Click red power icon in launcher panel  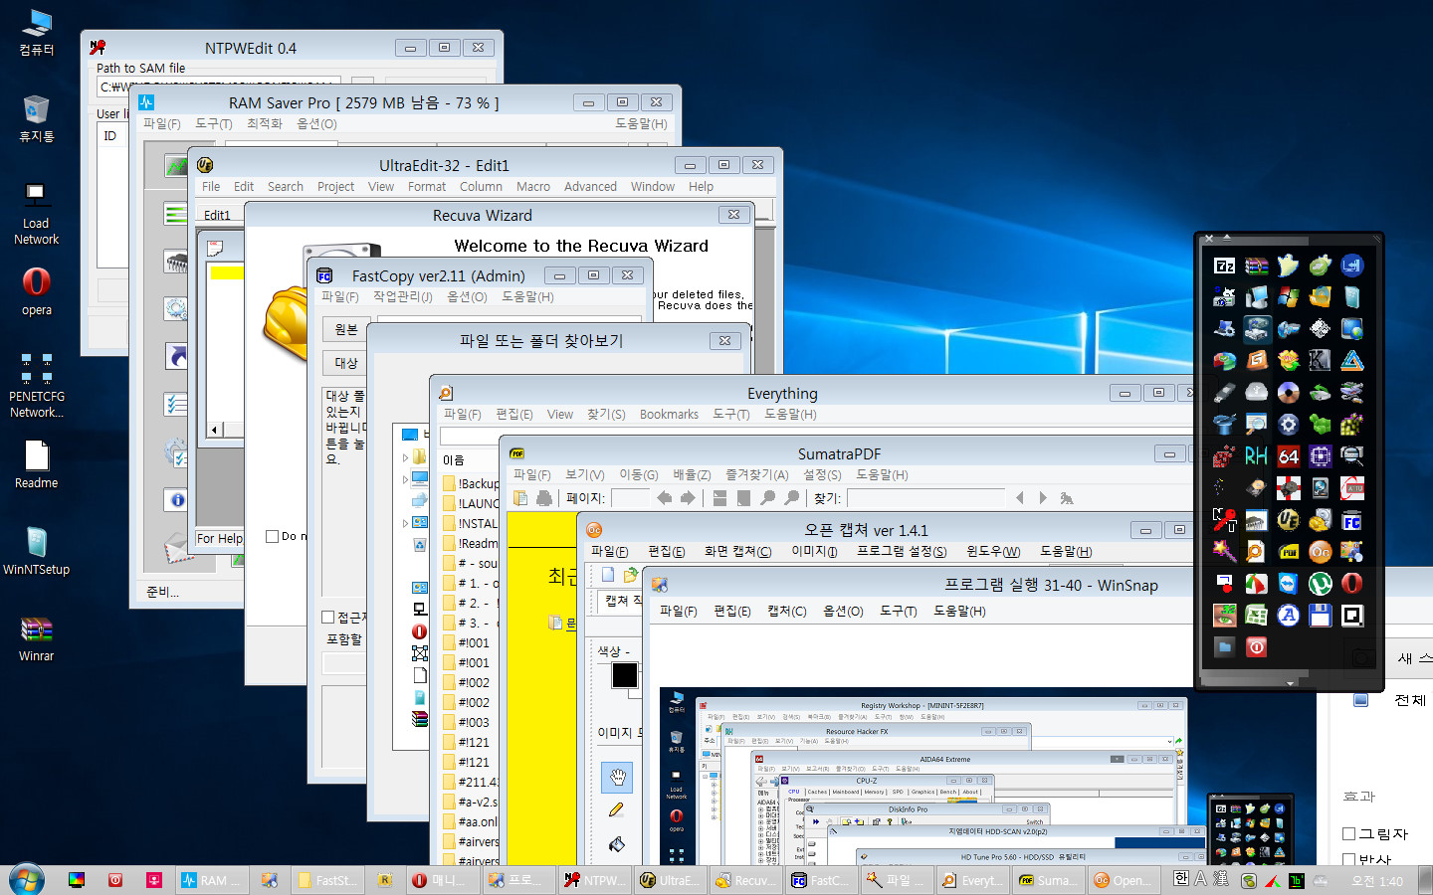coord(1257,647)
